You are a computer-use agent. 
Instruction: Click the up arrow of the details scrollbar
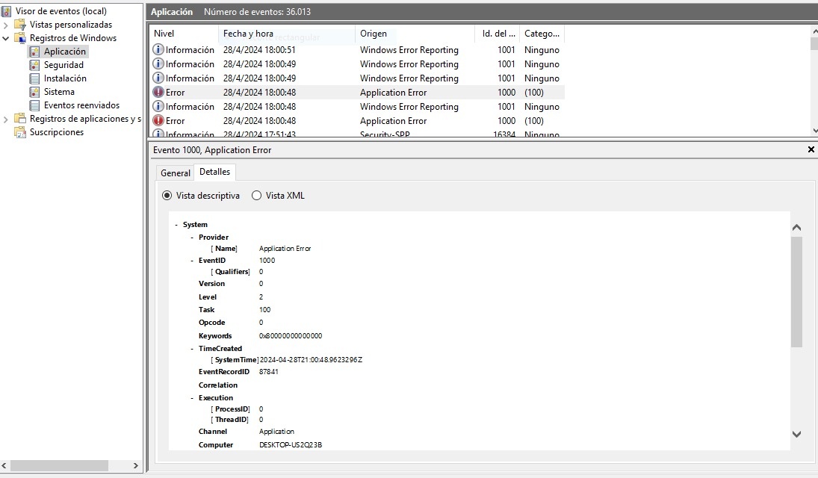coord(796,228)
